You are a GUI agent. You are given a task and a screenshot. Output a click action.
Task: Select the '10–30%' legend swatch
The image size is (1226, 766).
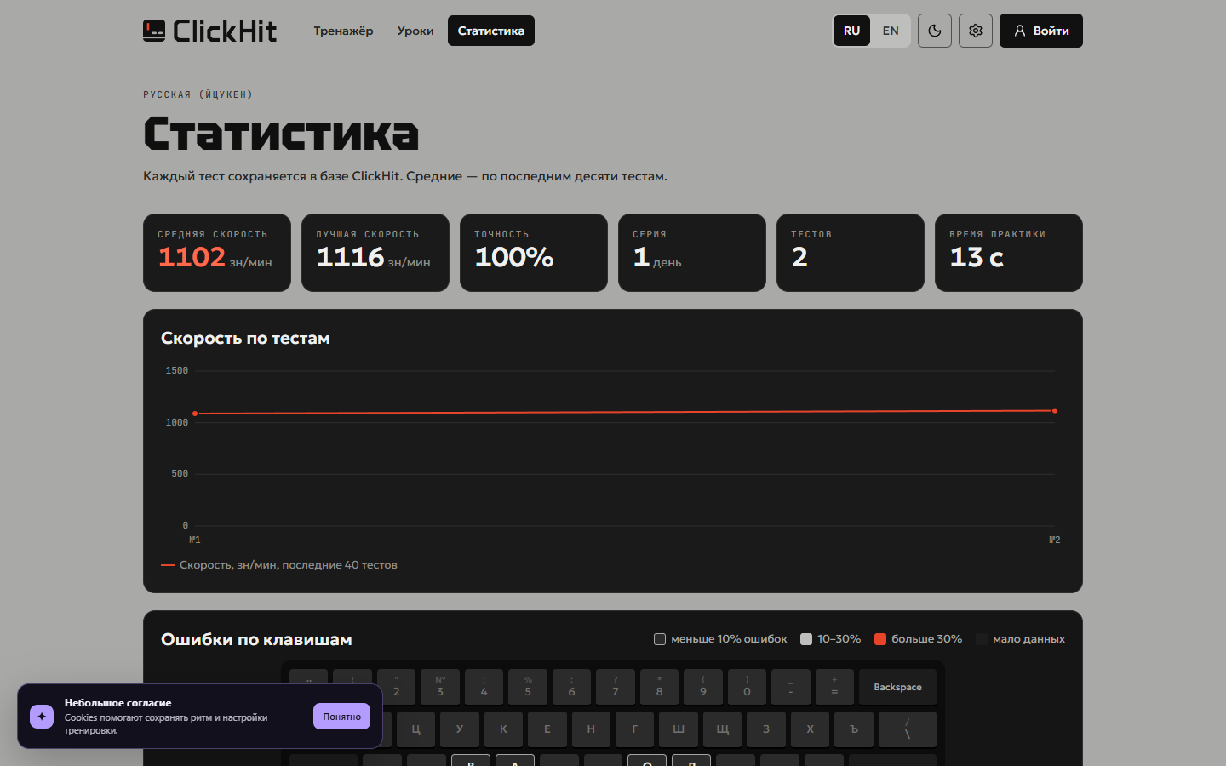tap(806, 639)
